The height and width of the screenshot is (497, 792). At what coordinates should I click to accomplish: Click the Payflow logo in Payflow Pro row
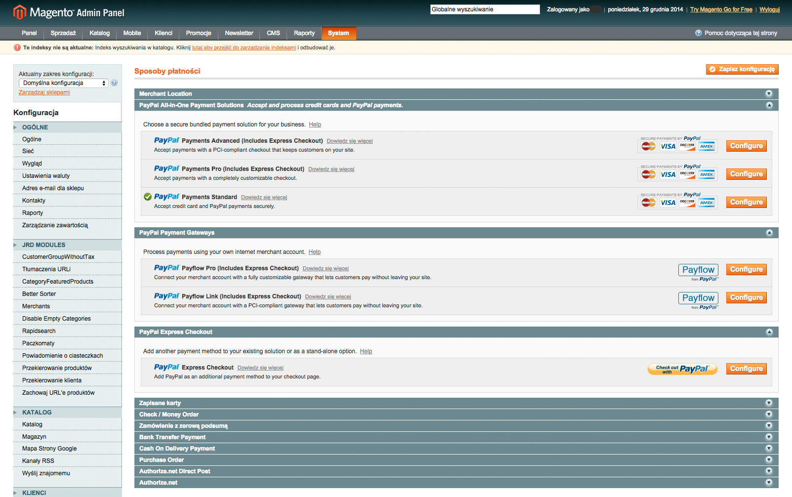tap(698, 272)
